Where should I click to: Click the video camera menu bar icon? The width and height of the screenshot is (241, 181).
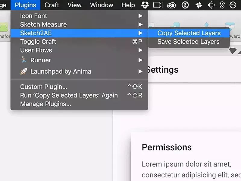pos(158,5)
